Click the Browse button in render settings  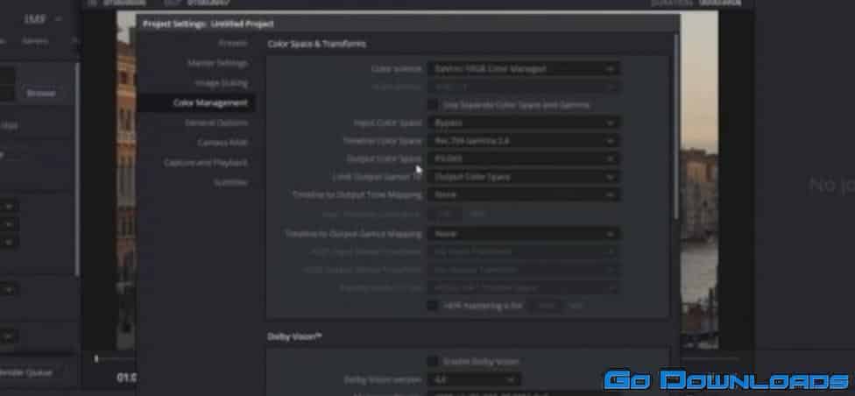(40, 93)
